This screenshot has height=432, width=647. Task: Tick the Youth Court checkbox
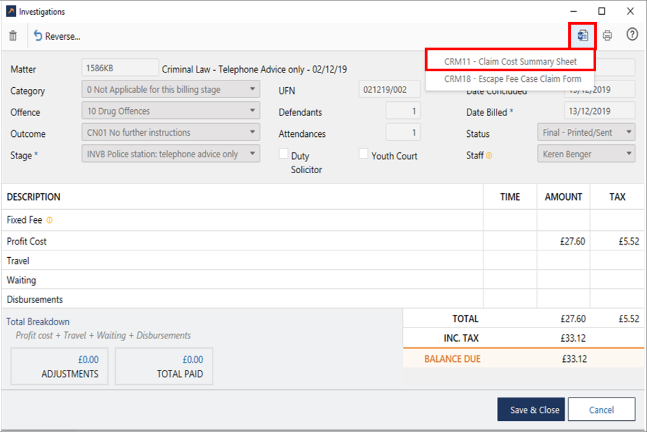pyautogui.click(x=363, y=154)
